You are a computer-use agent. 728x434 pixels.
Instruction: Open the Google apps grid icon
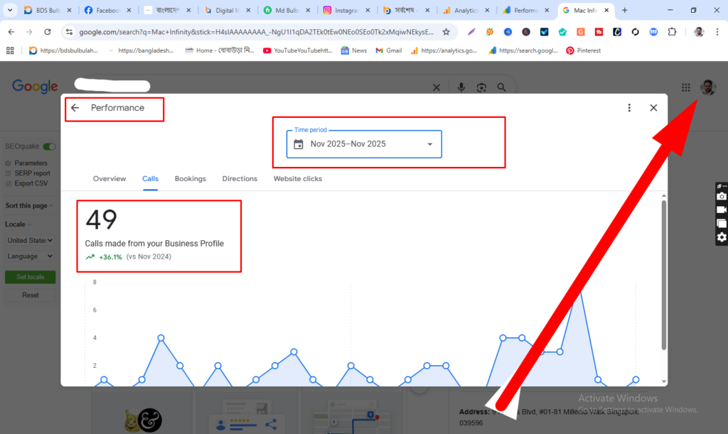[x=685, y=87]
